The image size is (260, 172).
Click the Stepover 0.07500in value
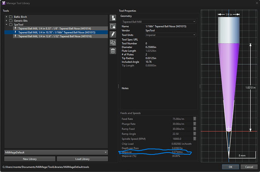pos(177,152)
